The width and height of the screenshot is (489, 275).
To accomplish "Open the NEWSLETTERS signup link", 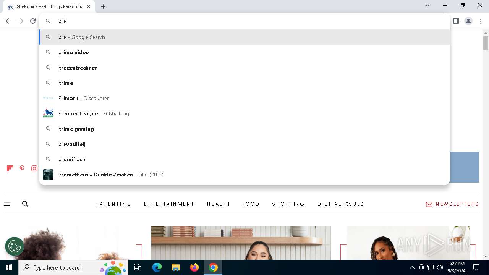I will [x=452, y=204].
